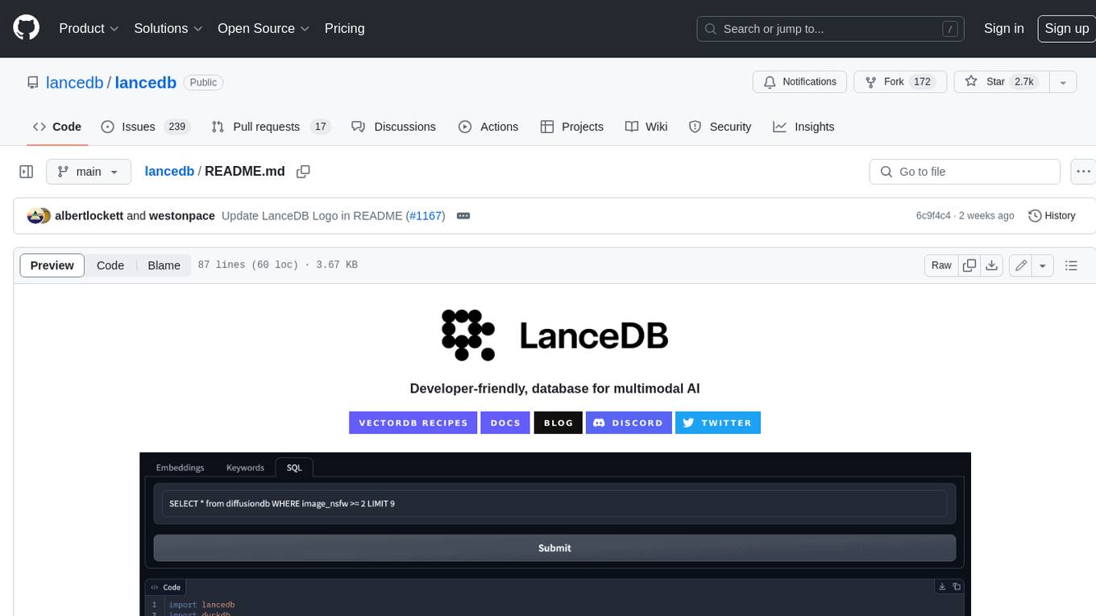The width and height of the screenshot is (1096, 616).
Task: Focus the Search or jump to field
Action: coord(832,28)
